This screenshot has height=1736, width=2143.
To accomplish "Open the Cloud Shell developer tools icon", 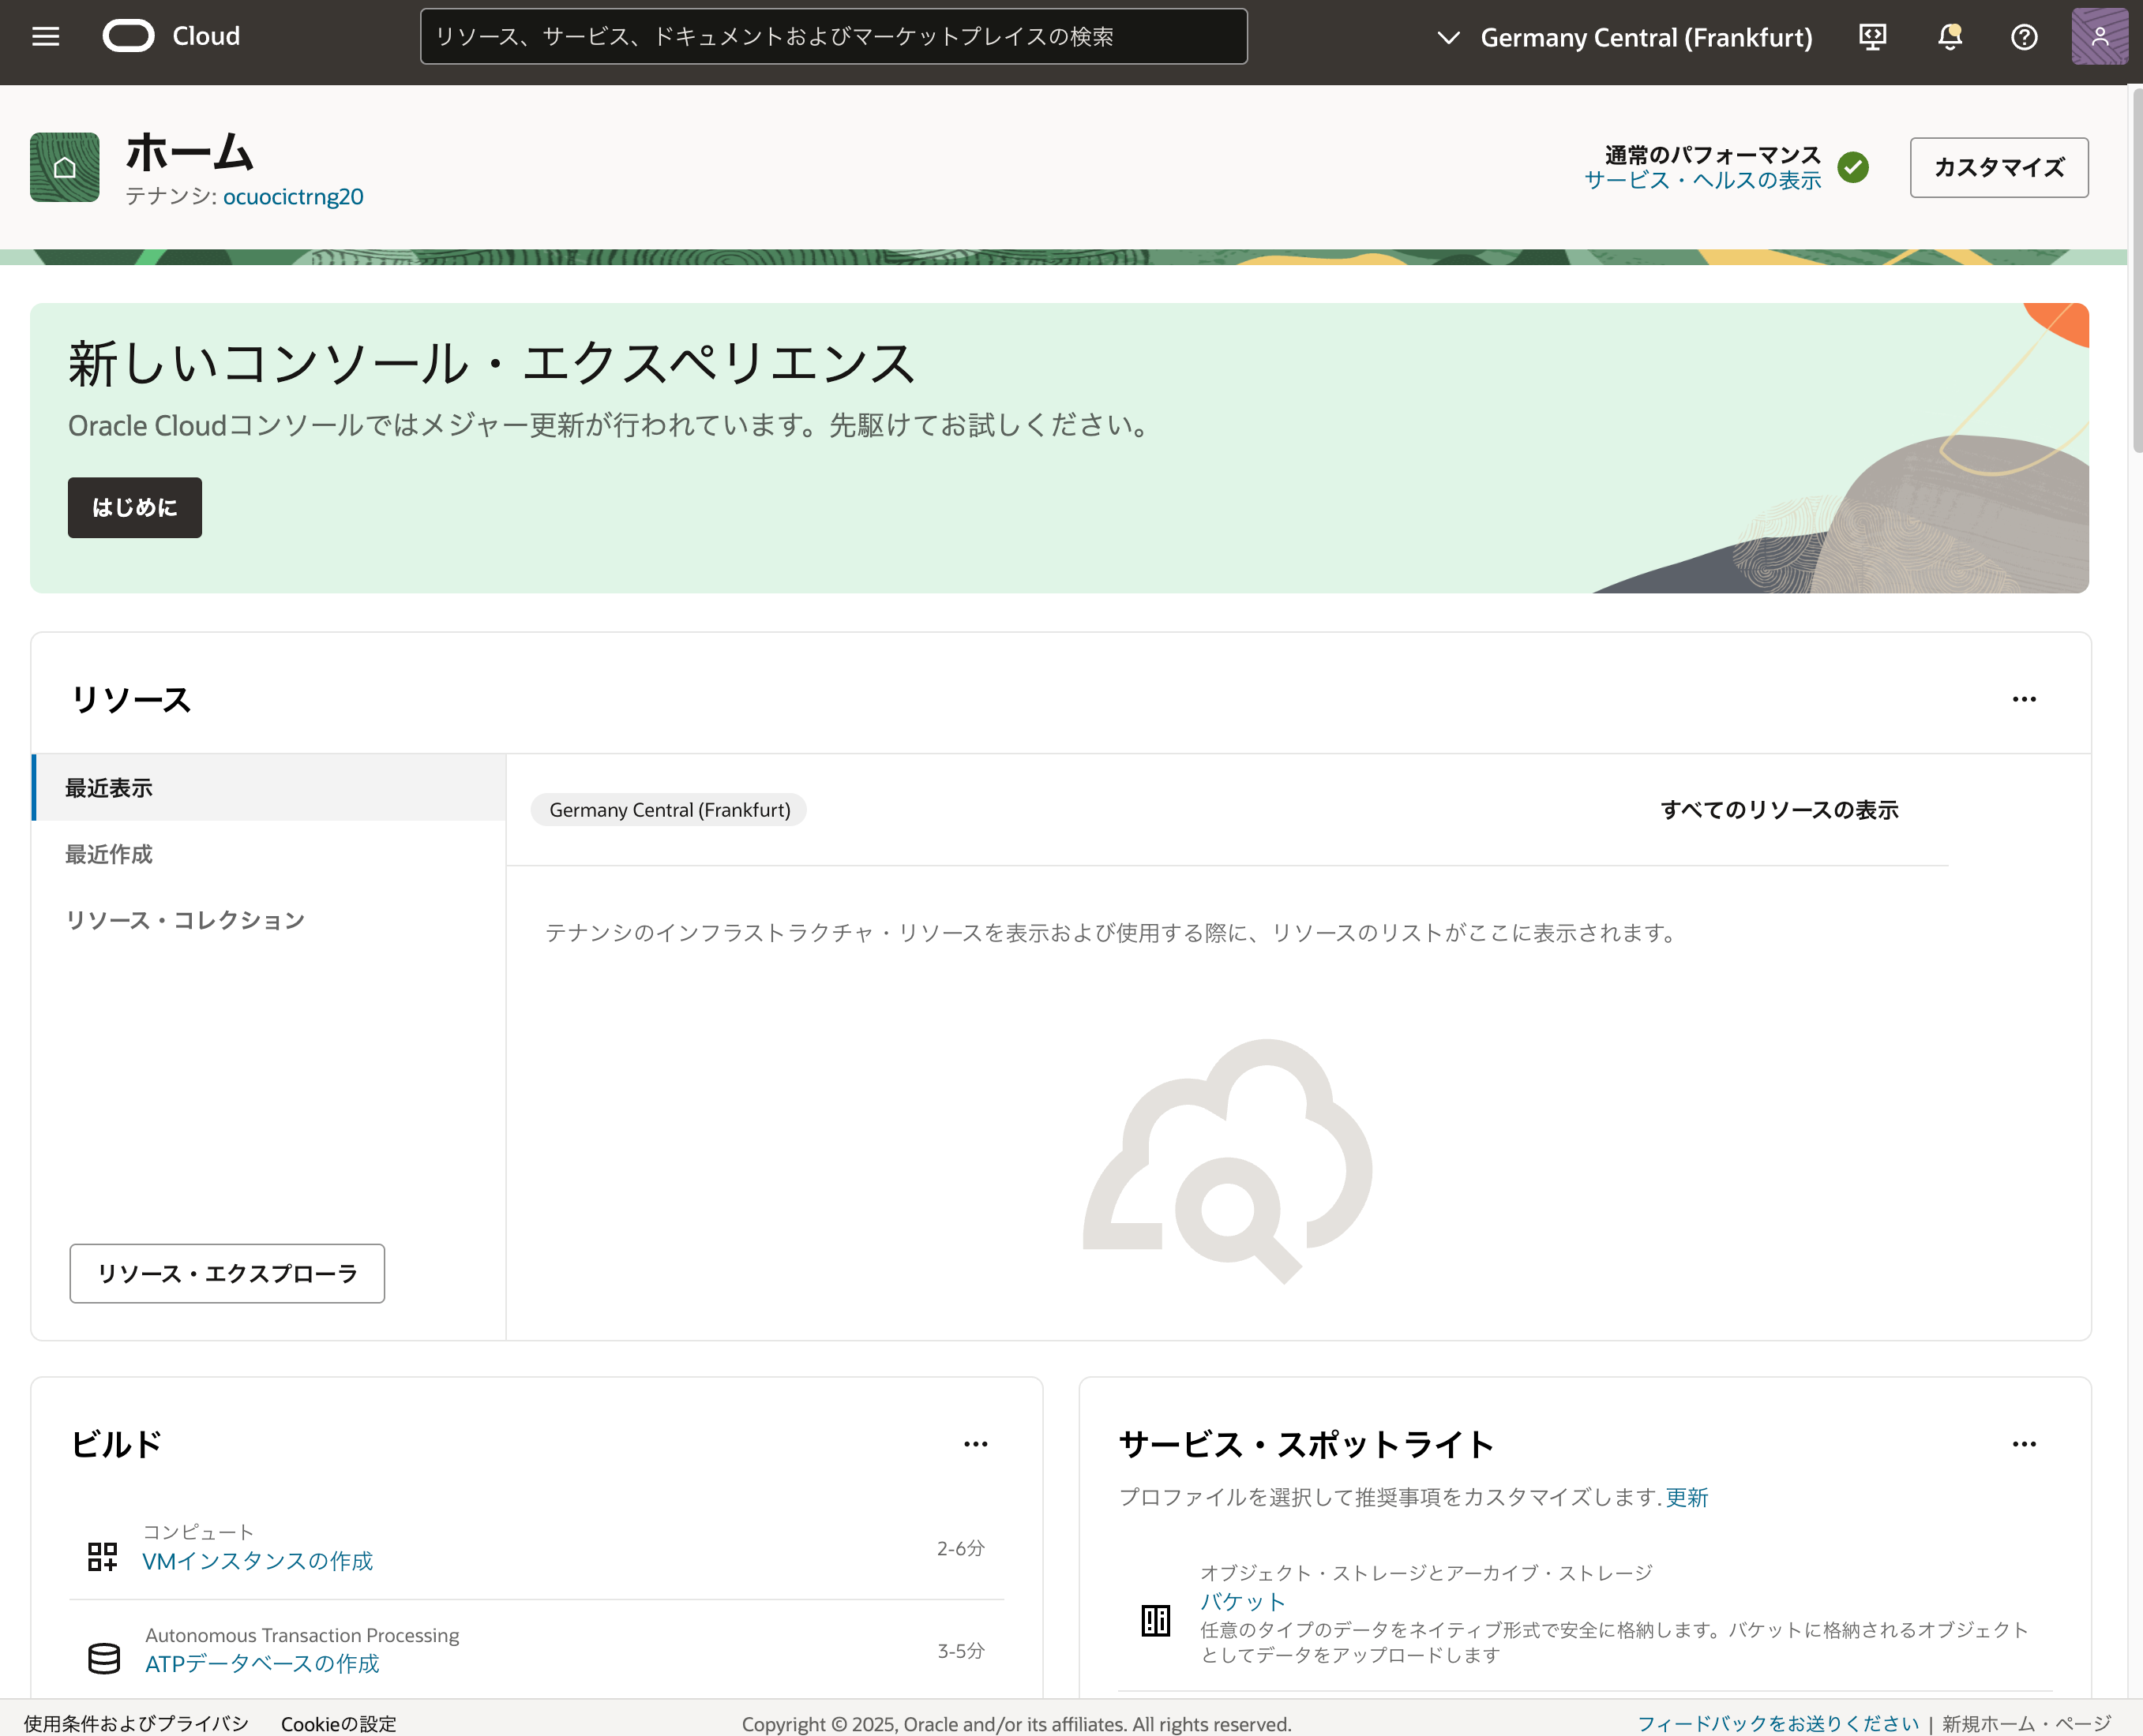I will pos(1872,37).
